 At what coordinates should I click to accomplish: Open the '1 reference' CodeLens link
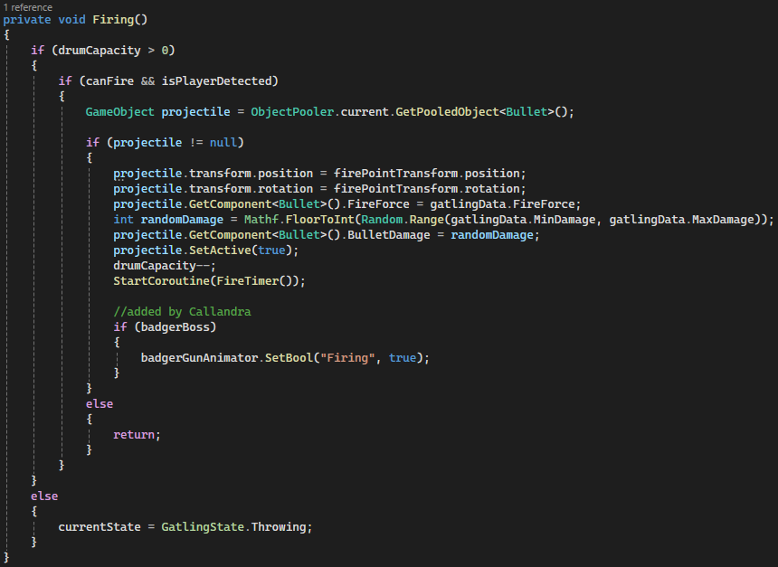coord(28,7)
